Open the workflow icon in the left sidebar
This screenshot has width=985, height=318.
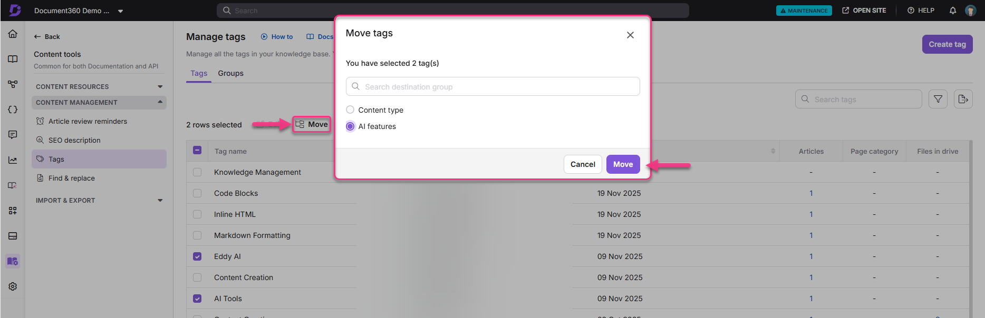pos(13,84)
